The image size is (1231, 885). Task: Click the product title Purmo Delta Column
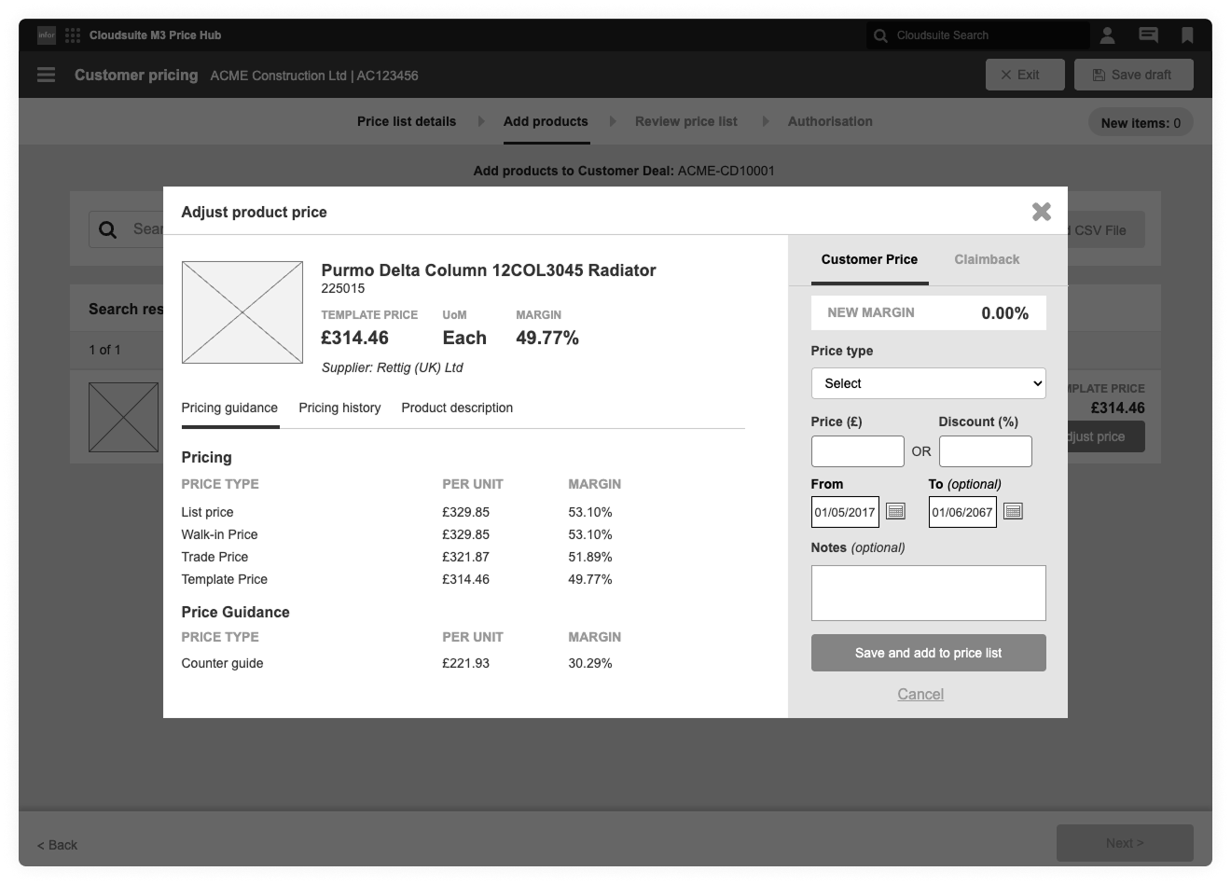tap(489, 270)
